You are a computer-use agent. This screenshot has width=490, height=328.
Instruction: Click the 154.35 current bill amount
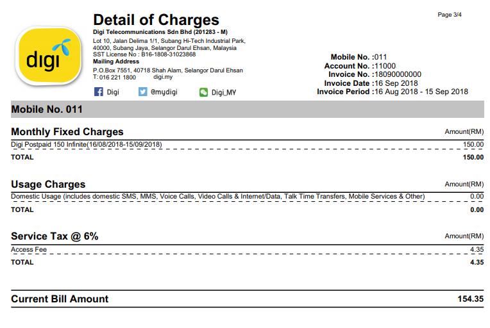(471, 299)
